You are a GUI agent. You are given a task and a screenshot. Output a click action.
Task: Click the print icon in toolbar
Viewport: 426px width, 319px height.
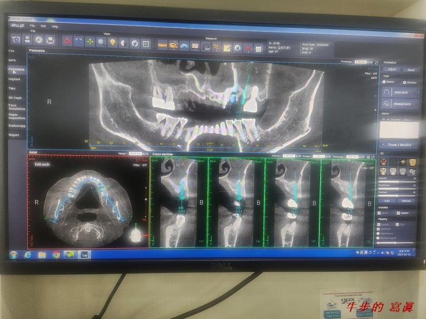tap(50, 41)
